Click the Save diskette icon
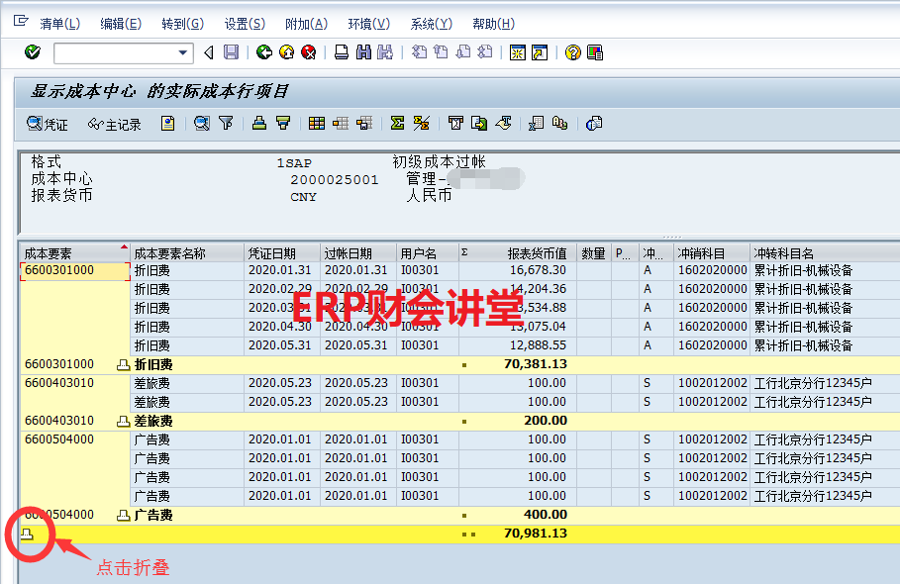 point(231,52)
